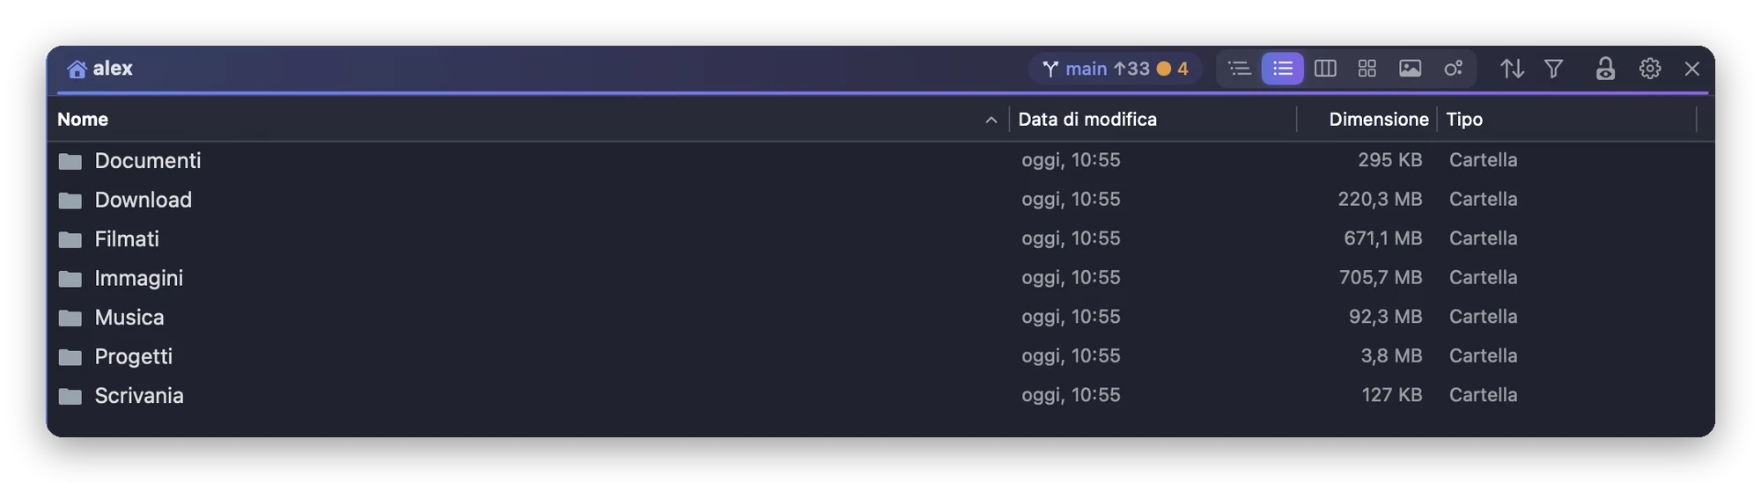Open the filter funnel icon
This screenshot has width=1761, height=483.
click(1554, 69)
